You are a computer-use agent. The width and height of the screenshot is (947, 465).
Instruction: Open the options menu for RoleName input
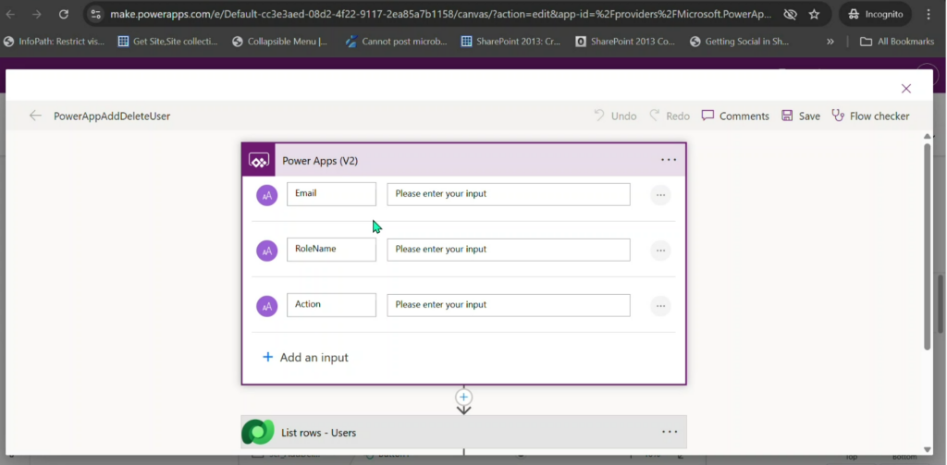click(x=660, y=251)
